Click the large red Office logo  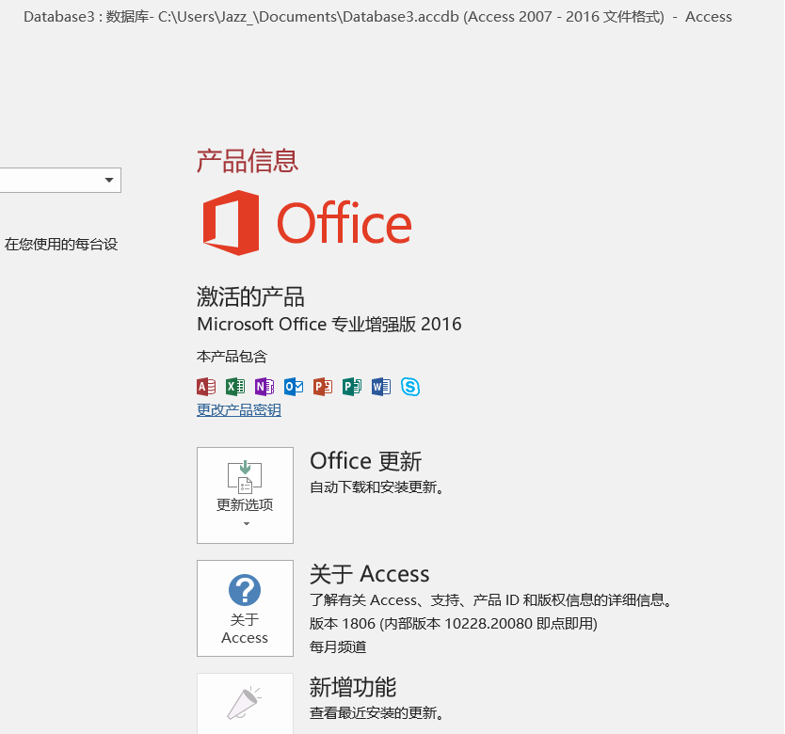[307, 223]
